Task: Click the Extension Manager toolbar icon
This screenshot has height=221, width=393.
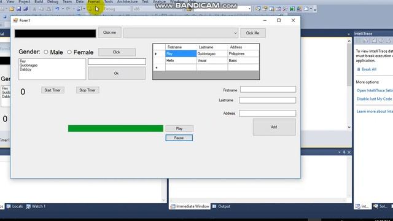Action: pyautogui.click(x=299, y=9)
